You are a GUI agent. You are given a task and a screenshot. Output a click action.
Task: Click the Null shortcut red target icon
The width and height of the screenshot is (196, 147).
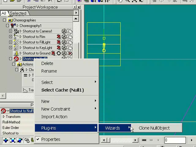[16, 59]
